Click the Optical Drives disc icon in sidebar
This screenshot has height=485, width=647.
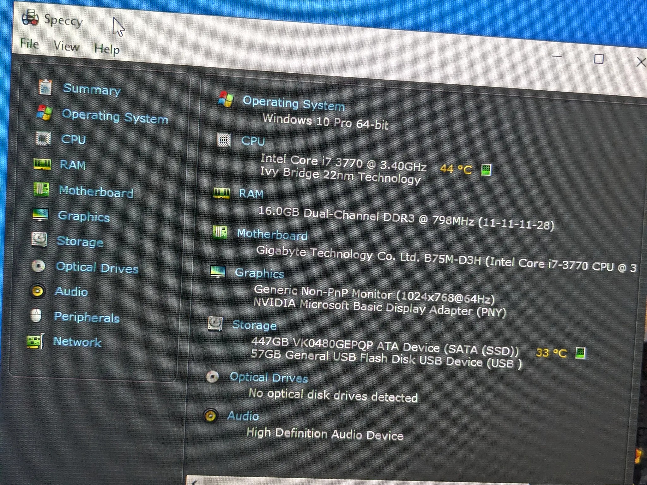tap(39, 266)
